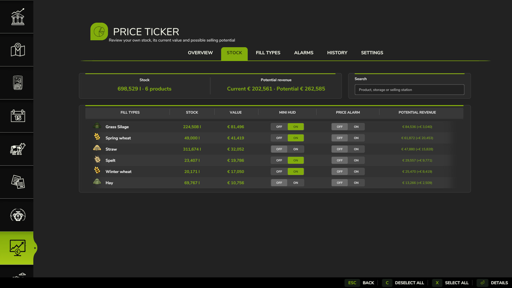Click the Grass Silage value € 81,496
Image resolution: width=512 pixels, height=288 pixels.
[236, 127]
